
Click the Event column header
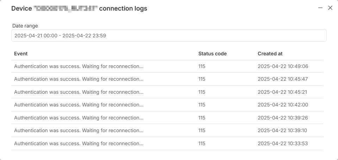pos(21,54)
